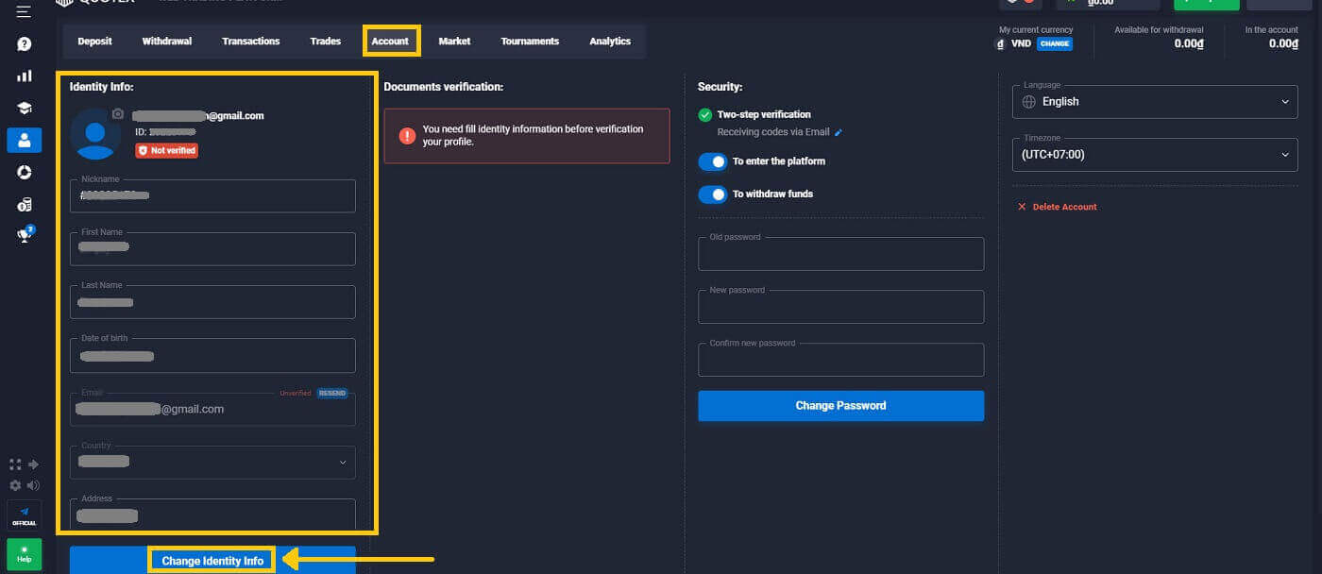
Task: Open the Timezone dropdown (UTC+07:00)
Action: pos(1154,155)
